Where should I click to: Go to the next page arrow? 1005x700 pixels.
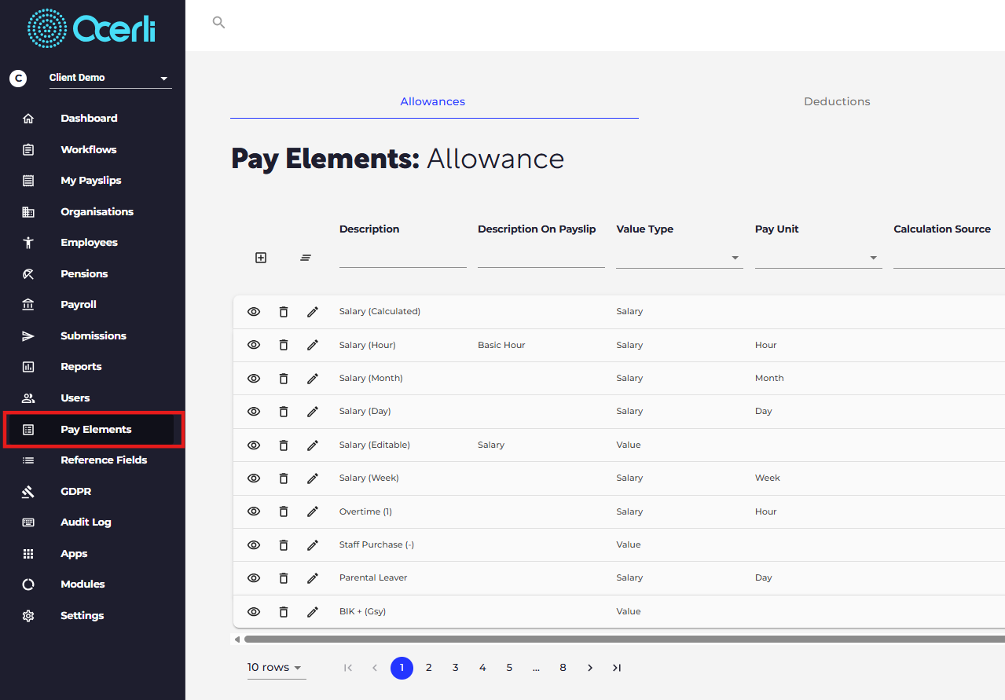[590, 668]
